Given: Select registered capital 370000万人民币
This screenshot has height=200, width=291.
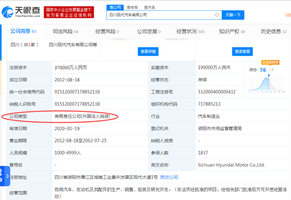Looking at the screenshot, I should click(71, 67).
